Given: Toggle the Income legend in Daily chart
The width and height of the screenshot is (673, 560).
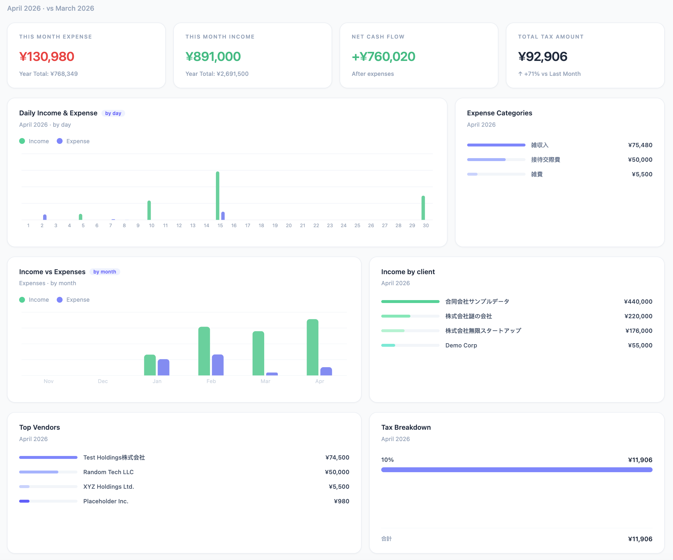Looking at the screenshot, I should tap(34, 141).
